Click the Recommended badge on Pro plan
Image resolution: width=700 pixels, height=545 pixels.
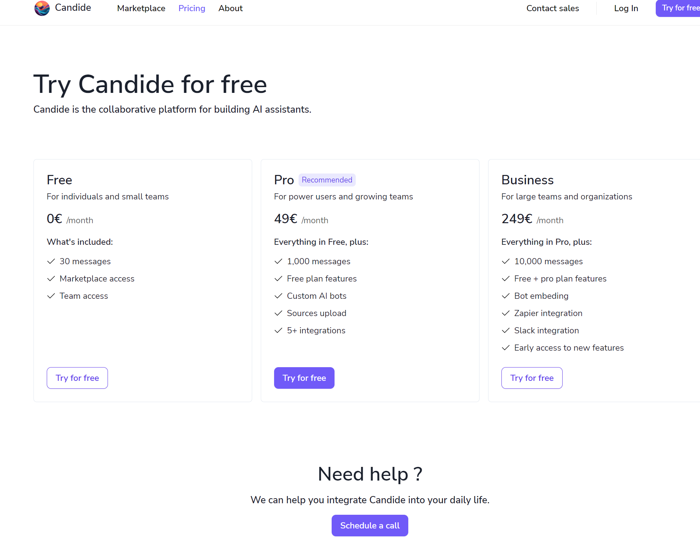coord(327,180)
